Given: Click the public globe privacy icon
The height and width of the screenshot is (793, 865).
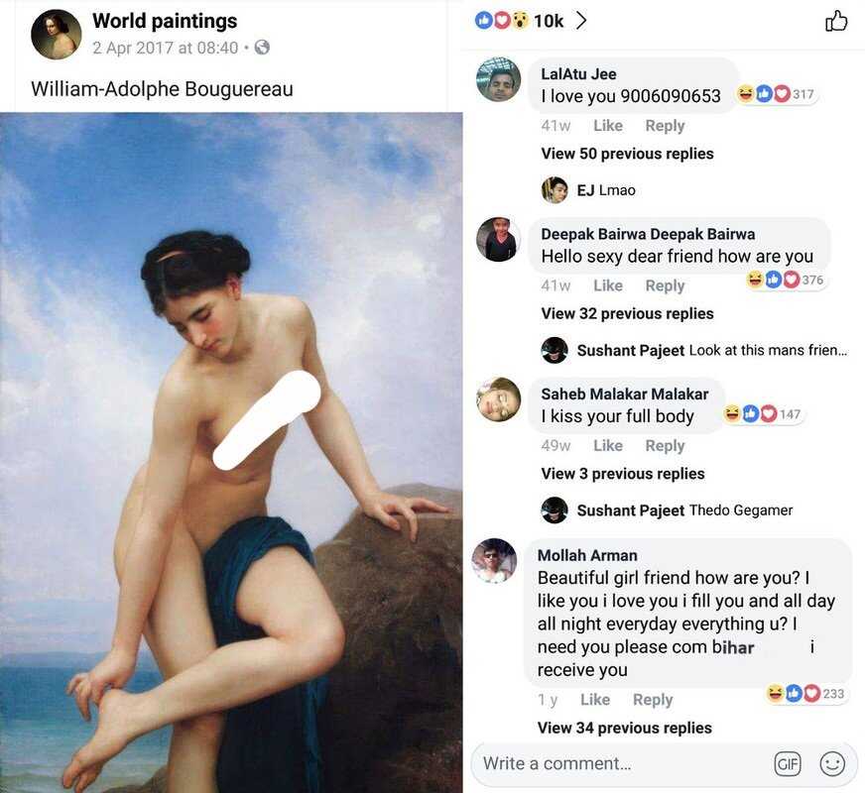Looking at the screenshot, I should tap(262, 48).
